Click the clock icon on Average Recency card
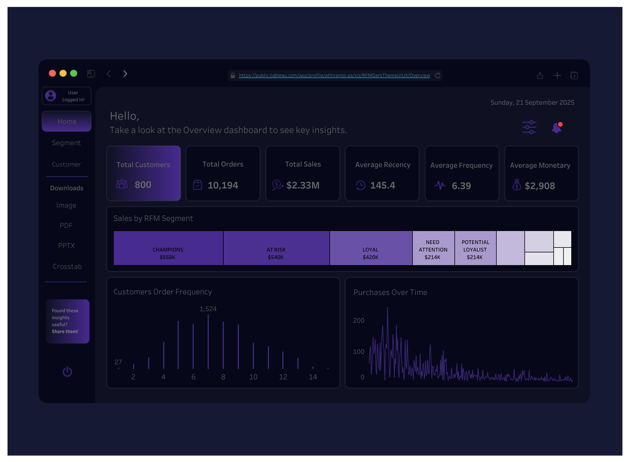This screenshot has height=462, width=630. pos(360,186)
